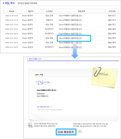
Task: Open the mail sent 2008.10.07 16:30
Action: 70,47
